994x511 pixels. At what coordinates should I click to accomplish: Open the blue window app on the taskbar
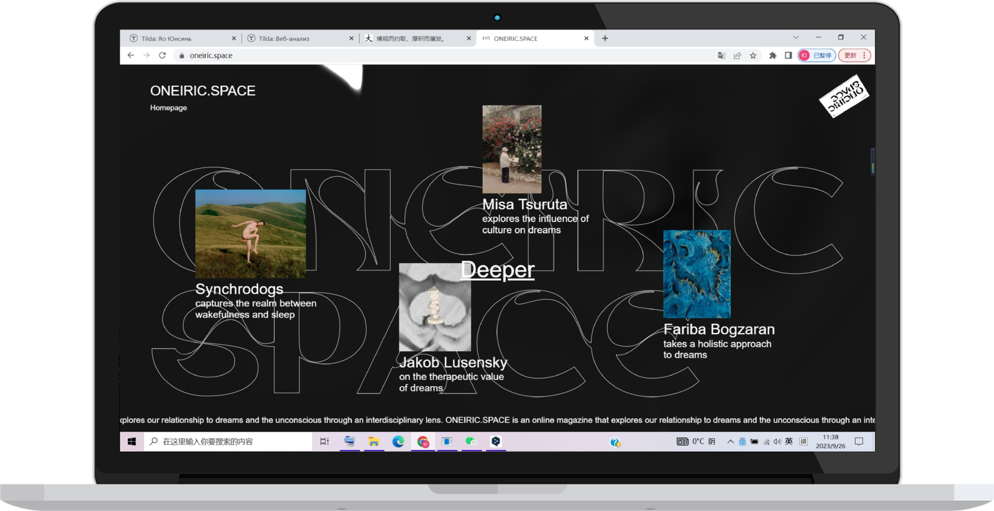447,442
